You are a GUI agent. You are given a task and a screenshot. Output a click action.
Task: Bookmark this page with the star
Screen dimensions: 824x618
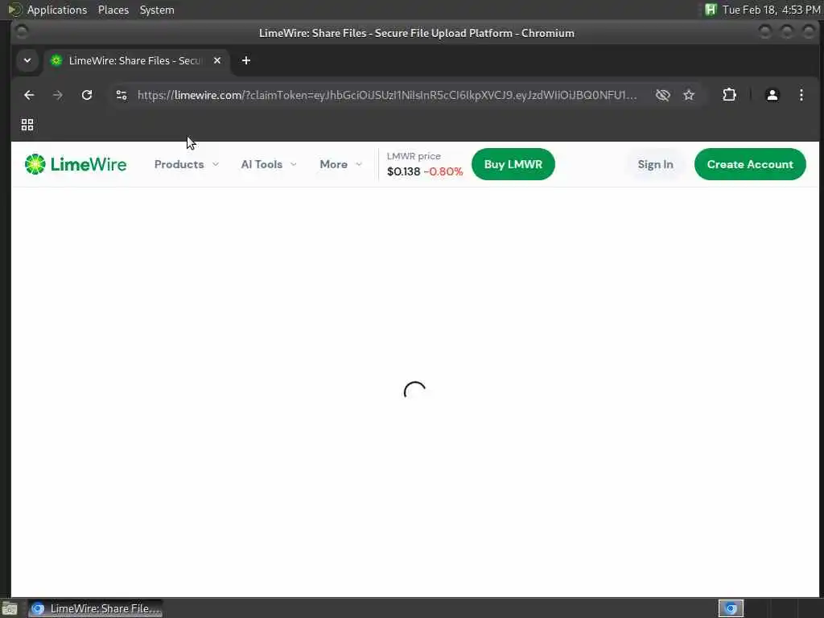pos(689,95)
